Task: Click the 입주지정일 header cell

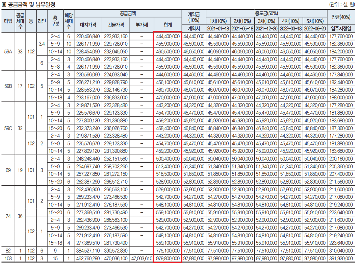Action: click(341, 29)
